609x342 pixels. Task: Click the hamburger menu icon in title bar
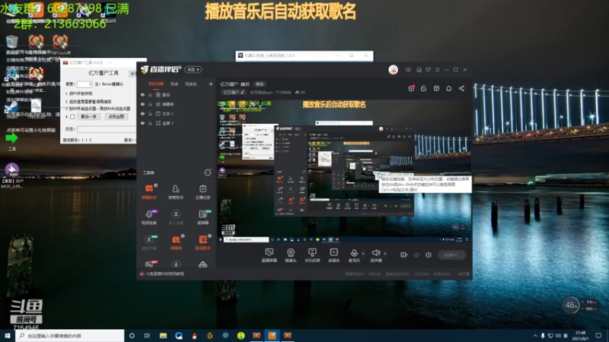coord(437,70)
